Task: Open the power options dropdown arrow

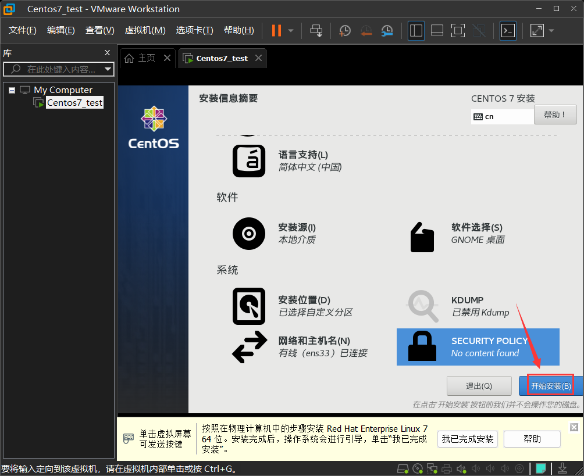Action: pyautogui.click(x=291, y=31)
